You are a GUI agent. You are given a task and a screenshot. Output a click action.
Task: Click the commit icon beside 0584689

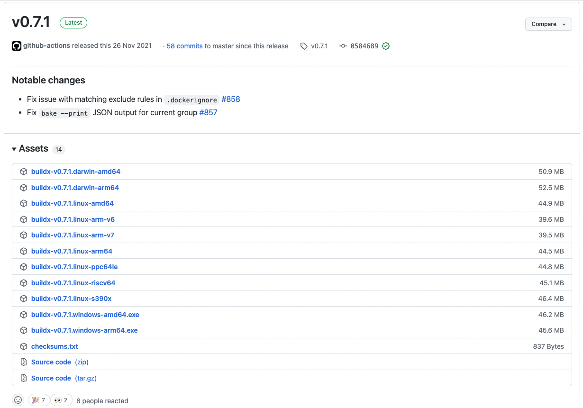[343, 46]
